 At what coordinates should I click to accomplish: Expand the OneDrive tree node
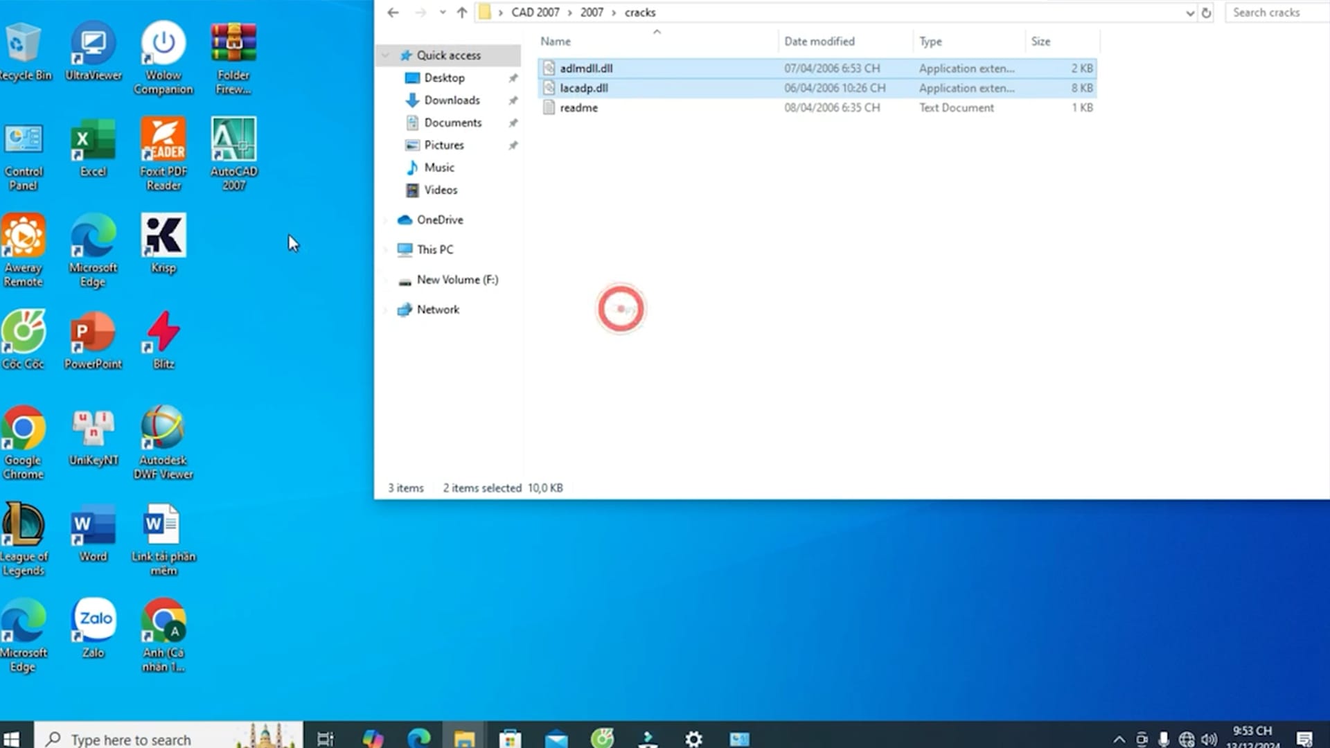[x=386, y=220]
